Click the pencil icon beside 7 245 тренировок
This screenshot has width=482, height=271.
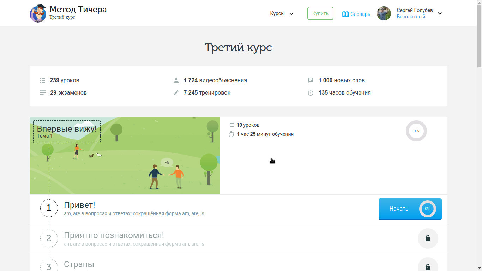(176, 93)
